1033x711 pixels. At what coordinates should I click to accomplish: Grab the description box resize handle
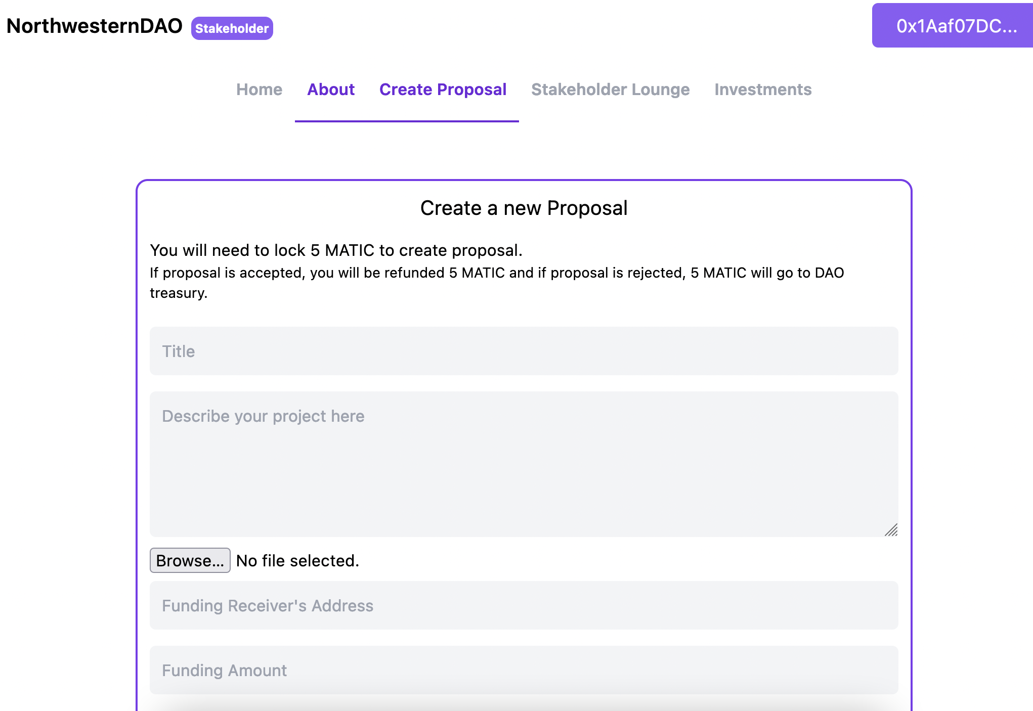[891, 530]
